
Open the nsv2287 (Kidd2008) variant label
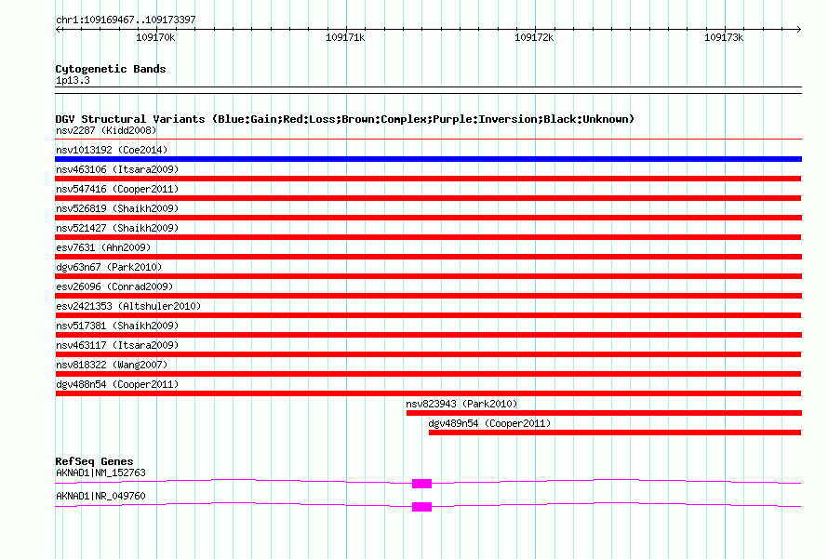pos(102,131)
